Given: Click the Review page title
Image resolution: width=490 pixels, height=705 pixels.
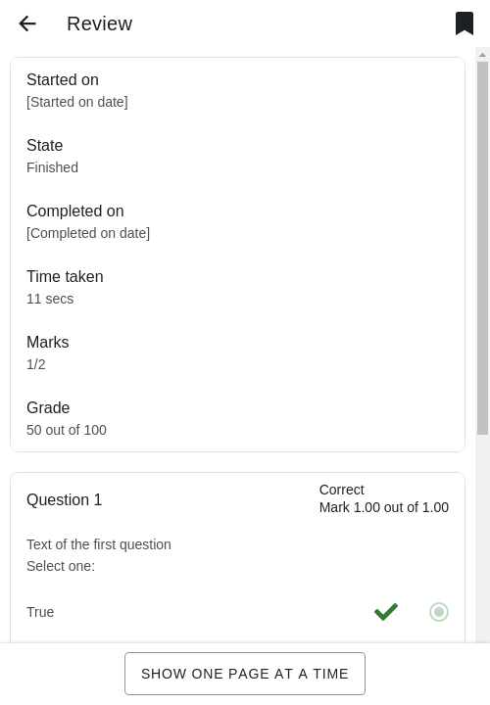Looking at the screenshot, I should pos(99,23).
